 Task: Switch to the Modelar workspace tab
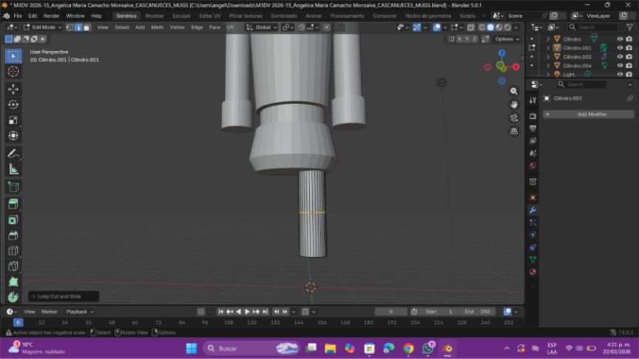(x=155, y=16)
